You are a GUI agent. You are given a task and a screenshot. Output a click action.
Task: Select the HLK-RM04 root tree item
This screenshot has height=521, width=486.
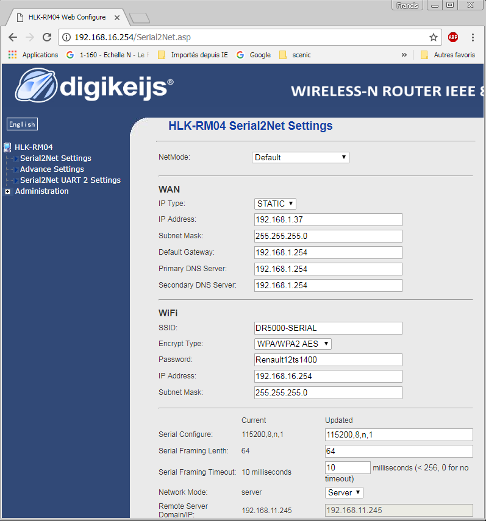(x=34, y=147)
